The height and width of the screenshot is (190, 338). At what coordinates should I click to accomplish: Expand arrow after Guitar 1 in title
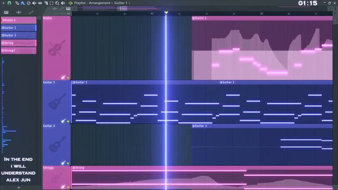point(129,3)
